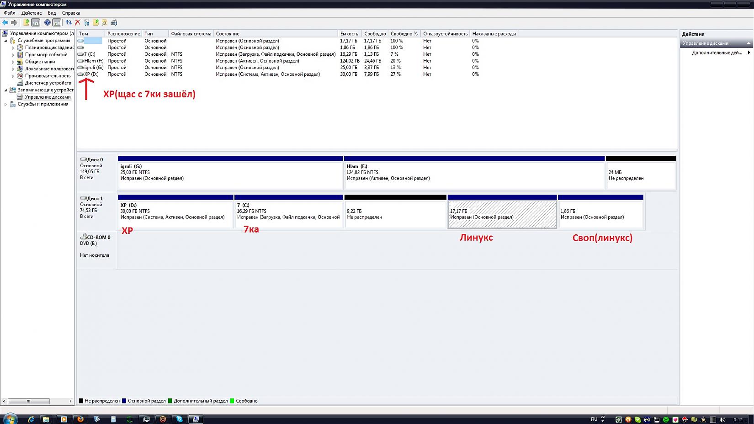Expand the Общие папки node arrow
This screenshot has height=424, width=754.
[x=13, y=62]
